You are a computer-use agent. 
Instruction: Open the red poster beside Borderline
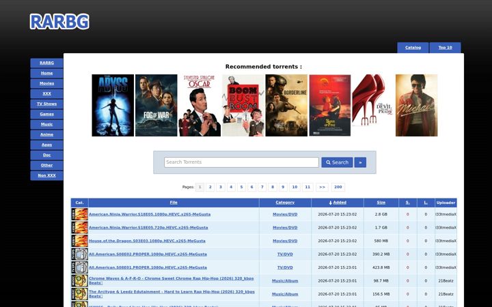(x=330, y=105)
